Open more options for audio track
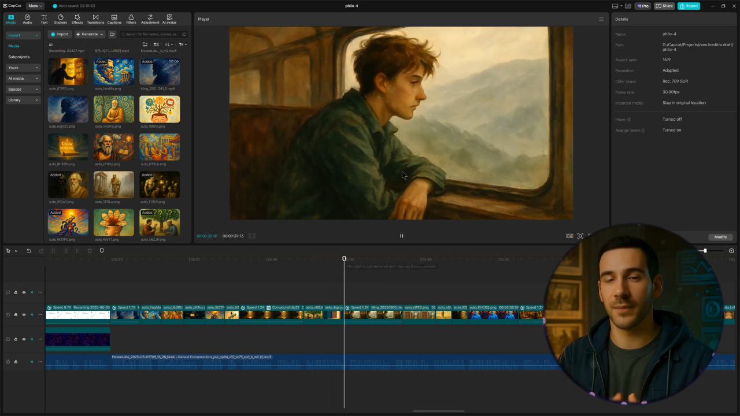740x416 pixels. (x=40, y=362)
